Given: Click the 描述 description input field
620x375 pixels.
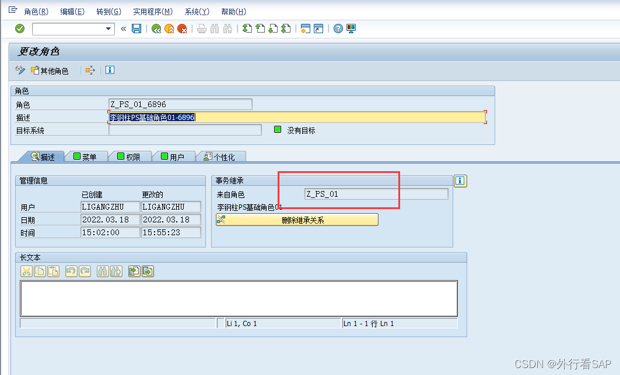Looking at the screenshot, I should tap(297, 117).
